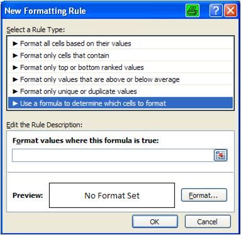This screenshot has width=241, height=235.
Task: Focus the formula input field
Action: 113,156
